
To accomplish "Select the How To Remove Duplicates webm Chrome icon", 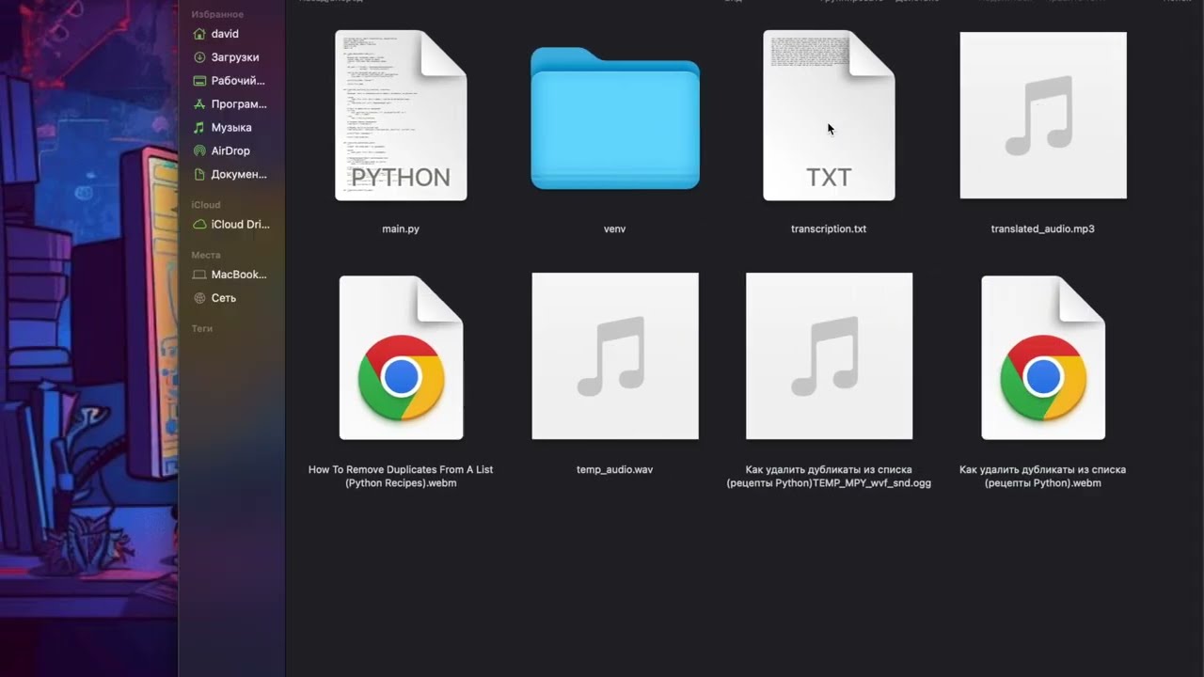I will click(401, 357).
